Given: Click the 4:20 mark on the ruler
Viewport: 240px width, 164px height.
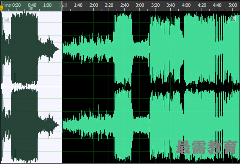Looking at the screenshot, I should point(202,5).
